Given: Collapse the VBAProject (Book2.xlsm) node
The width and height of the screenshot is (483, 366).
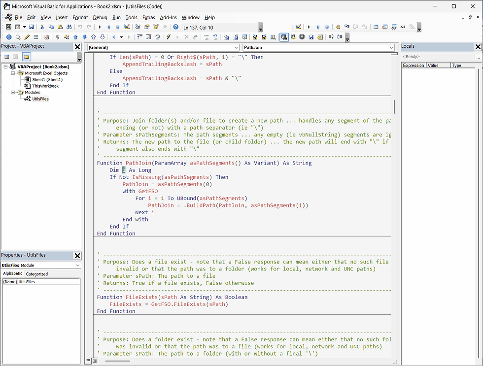Looking at the screenshot, I should [x=5, y=67].
